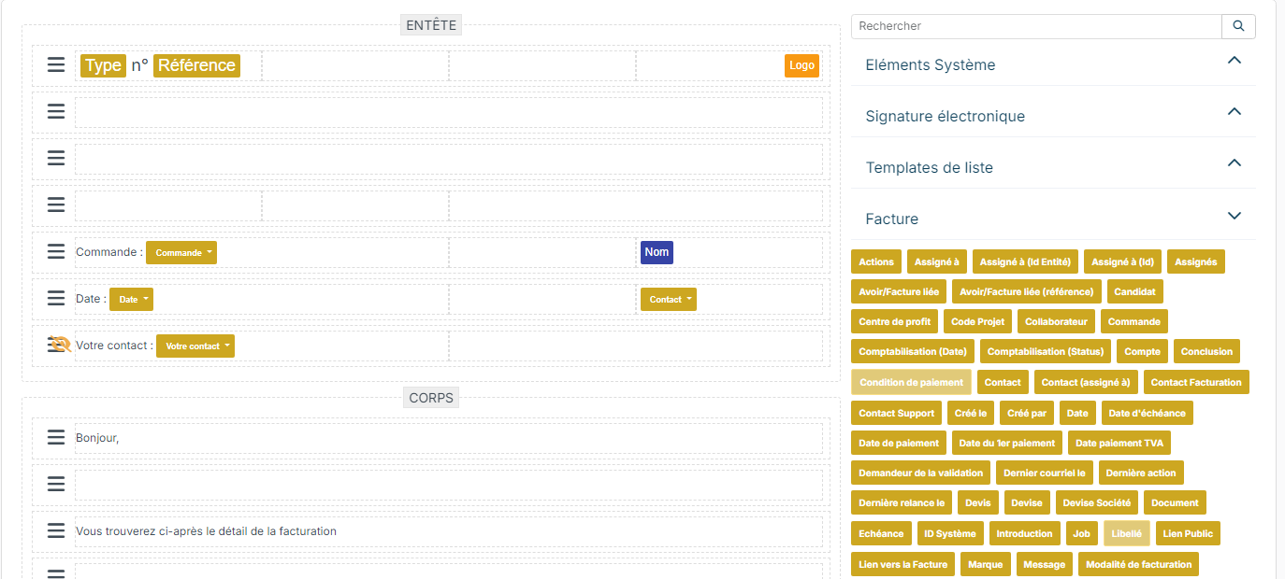Click handle icon of 'Vous trouverez ci-après' row

click(x=56, y=530)
